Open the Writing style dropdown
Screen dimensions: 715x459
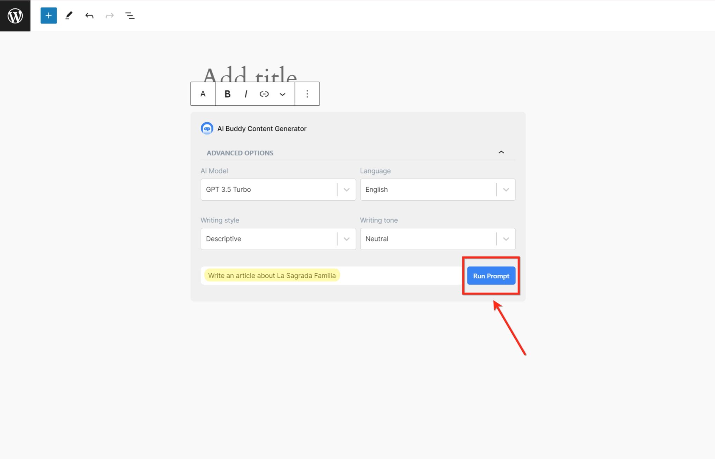(x=278, y=239)
